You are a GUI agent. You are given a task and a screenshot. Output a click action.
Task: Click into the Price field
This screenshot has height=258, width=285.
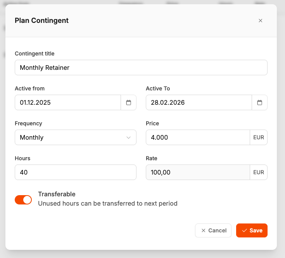pos(198,137)
